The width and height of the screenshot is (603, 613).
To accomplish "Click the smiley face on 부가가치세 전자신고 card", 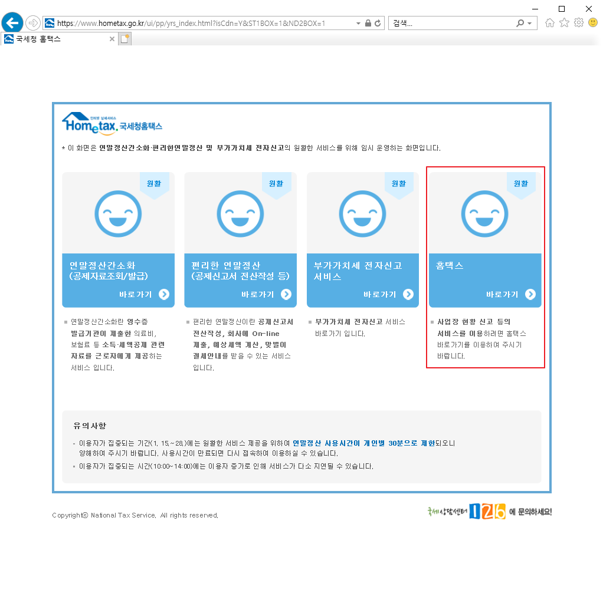I will (362, 214).
